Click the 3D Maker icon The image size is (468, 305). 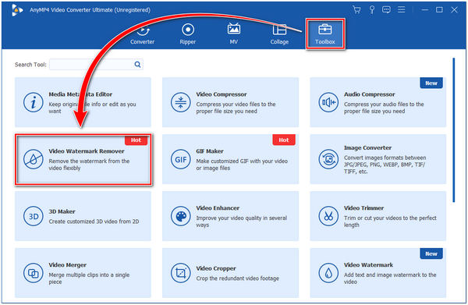[33, 216]
